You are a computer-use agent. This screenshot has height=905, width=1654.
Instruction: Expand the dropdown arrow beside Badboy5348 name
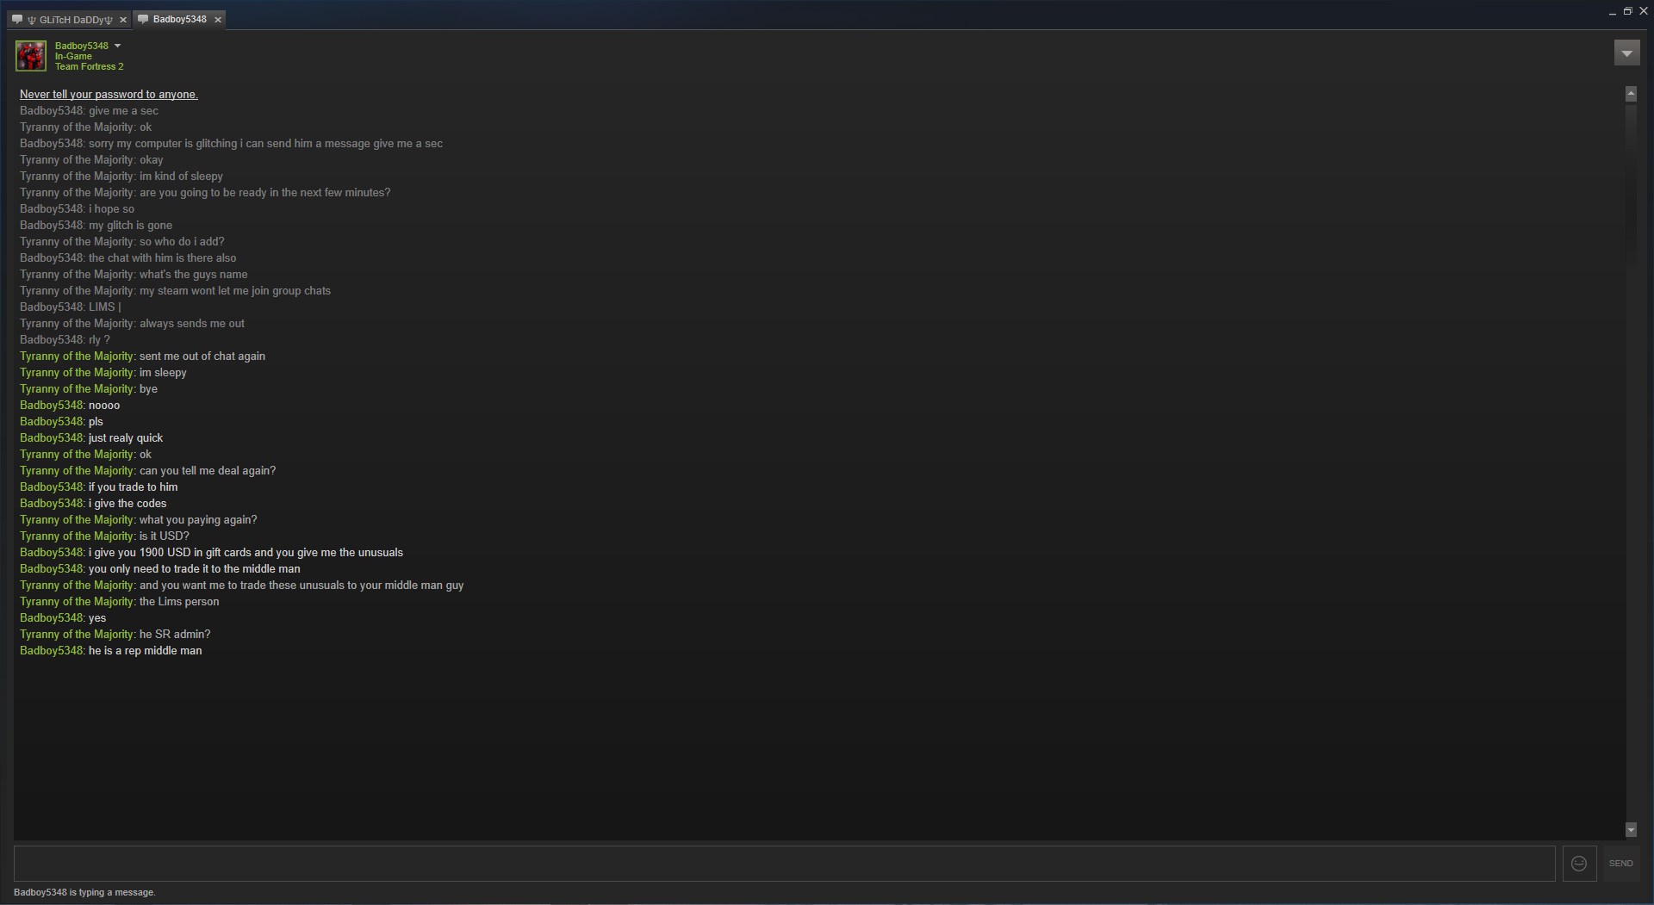[x=118, y=46]
